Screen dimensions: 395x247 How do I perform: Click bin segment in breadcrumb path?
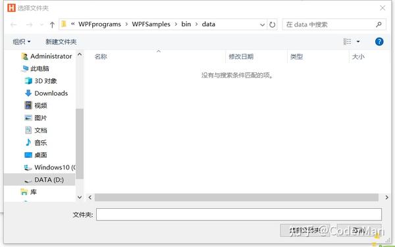pos(186,24)
